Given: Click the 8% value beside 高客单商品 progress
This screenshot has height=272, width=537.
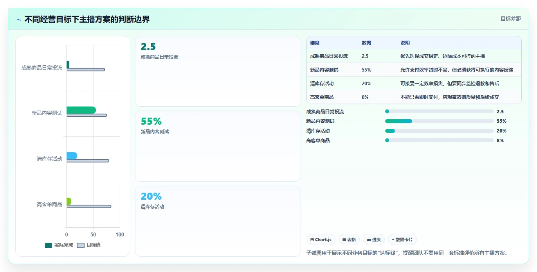Looking at the screenshot, I should coord(500,140).
